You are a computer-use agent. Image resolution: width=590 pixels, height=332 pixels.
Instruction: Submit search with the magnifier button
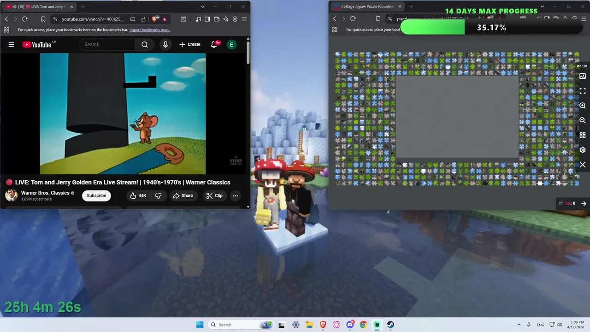point(145,44)
